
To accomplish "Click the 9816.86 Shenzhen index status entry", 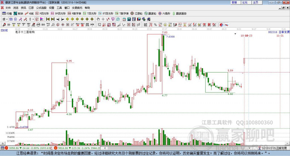I will (x=78, y=148).
